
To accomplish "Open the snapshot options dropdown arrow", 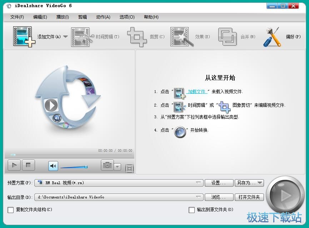I will tap(118, 167).
